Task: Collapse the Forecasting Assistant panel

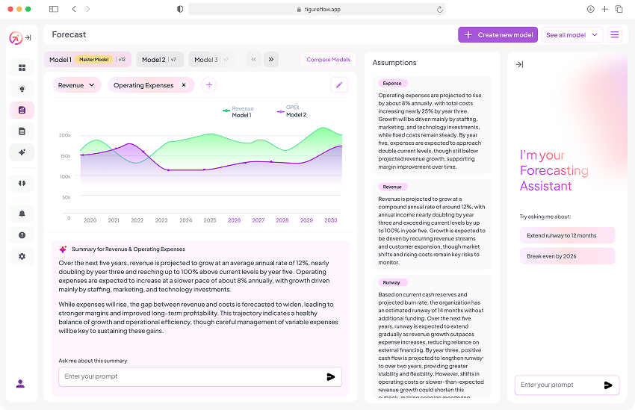Action: click(519, 64)
